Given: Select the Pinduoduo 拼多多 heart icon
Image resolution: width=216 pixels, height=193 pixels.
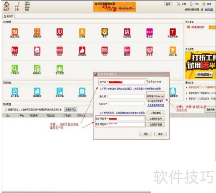Looking at the screenshot, I should (149, 50).
